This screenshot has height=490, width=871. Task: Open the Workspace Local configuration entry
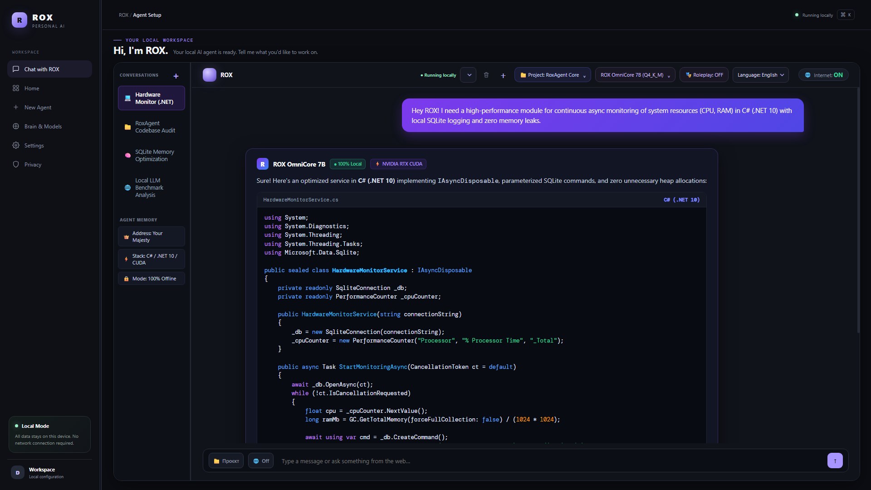(49, 472)
